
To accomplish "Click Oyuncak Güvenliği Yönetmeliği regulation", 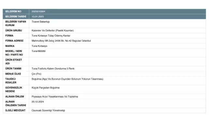I will coord(48,110).
